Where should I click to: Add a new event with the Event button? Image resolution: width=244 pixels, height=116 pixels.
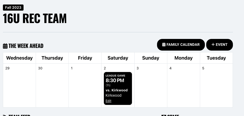[219, 45]
